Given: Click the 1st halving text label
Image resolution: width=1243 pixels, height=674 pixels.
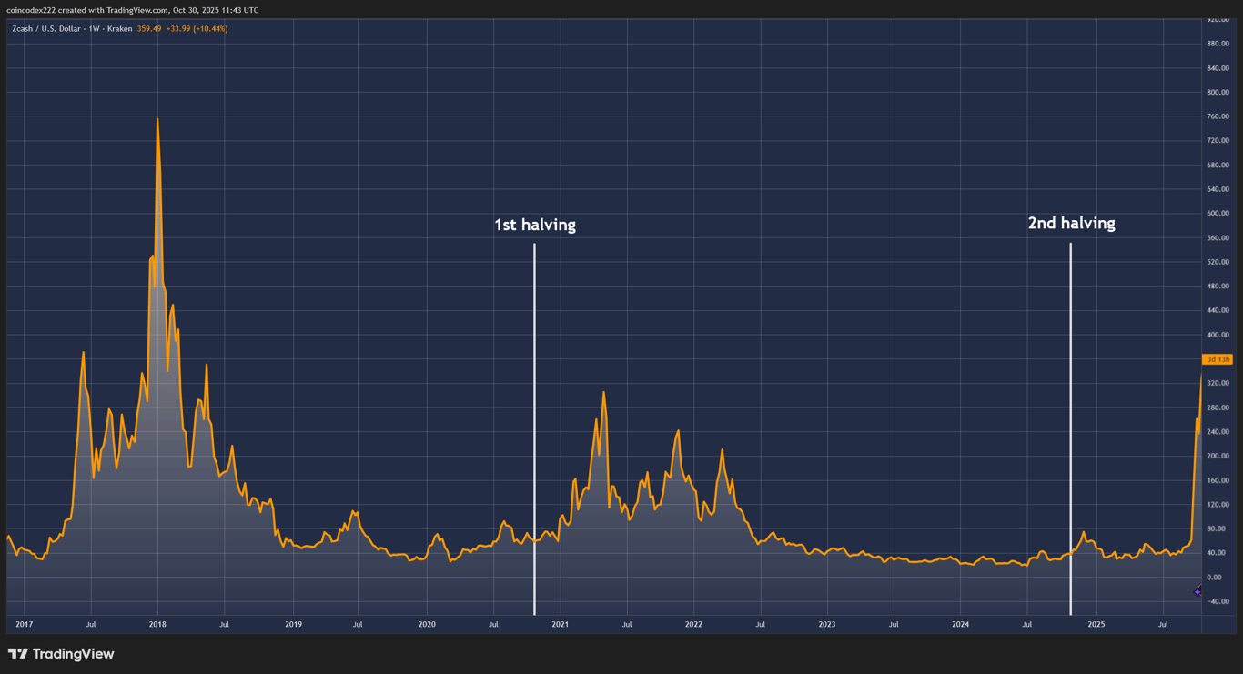Looking at the screenshot, I should click(x=534, y=225).
